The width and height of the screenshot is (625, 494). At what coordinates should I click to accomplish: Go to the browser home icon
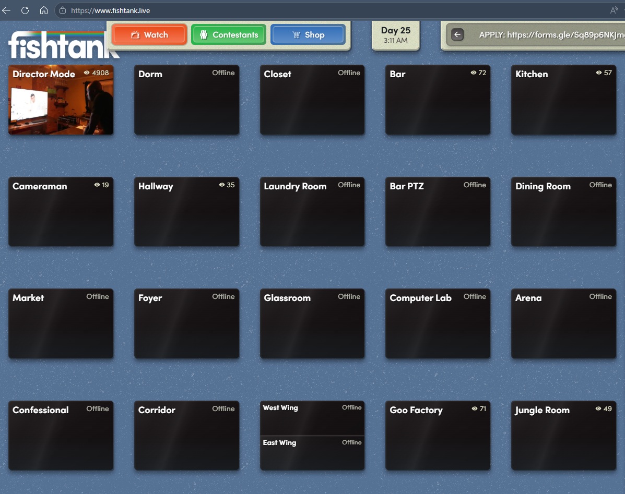(44, 10)
